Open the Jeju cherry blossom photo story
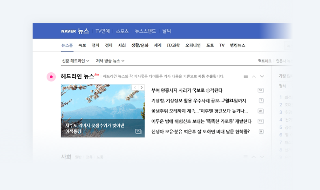 (102, 111)
